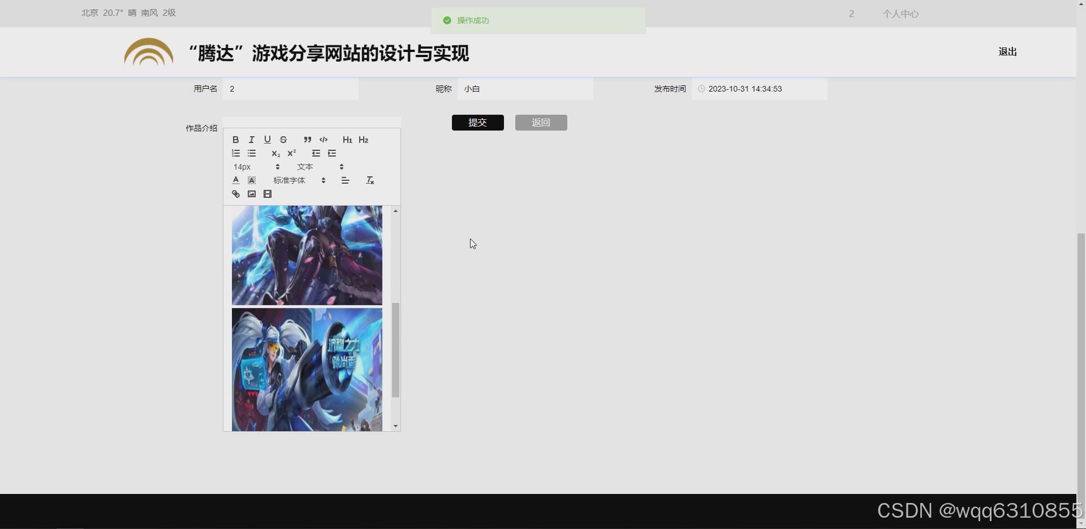
Task: Apply bold formatting in the editor
Action: coord(235,140)
